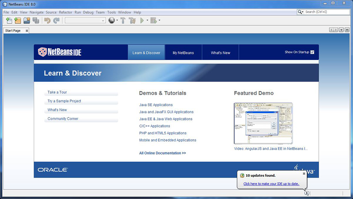Open the Run menu
The image size is (353, 199).
coord(78,12)
